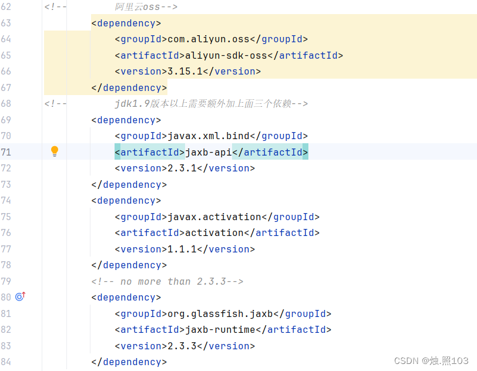Click line number 63 in the gutter
The image size is (477, 371).
[6, 23]
